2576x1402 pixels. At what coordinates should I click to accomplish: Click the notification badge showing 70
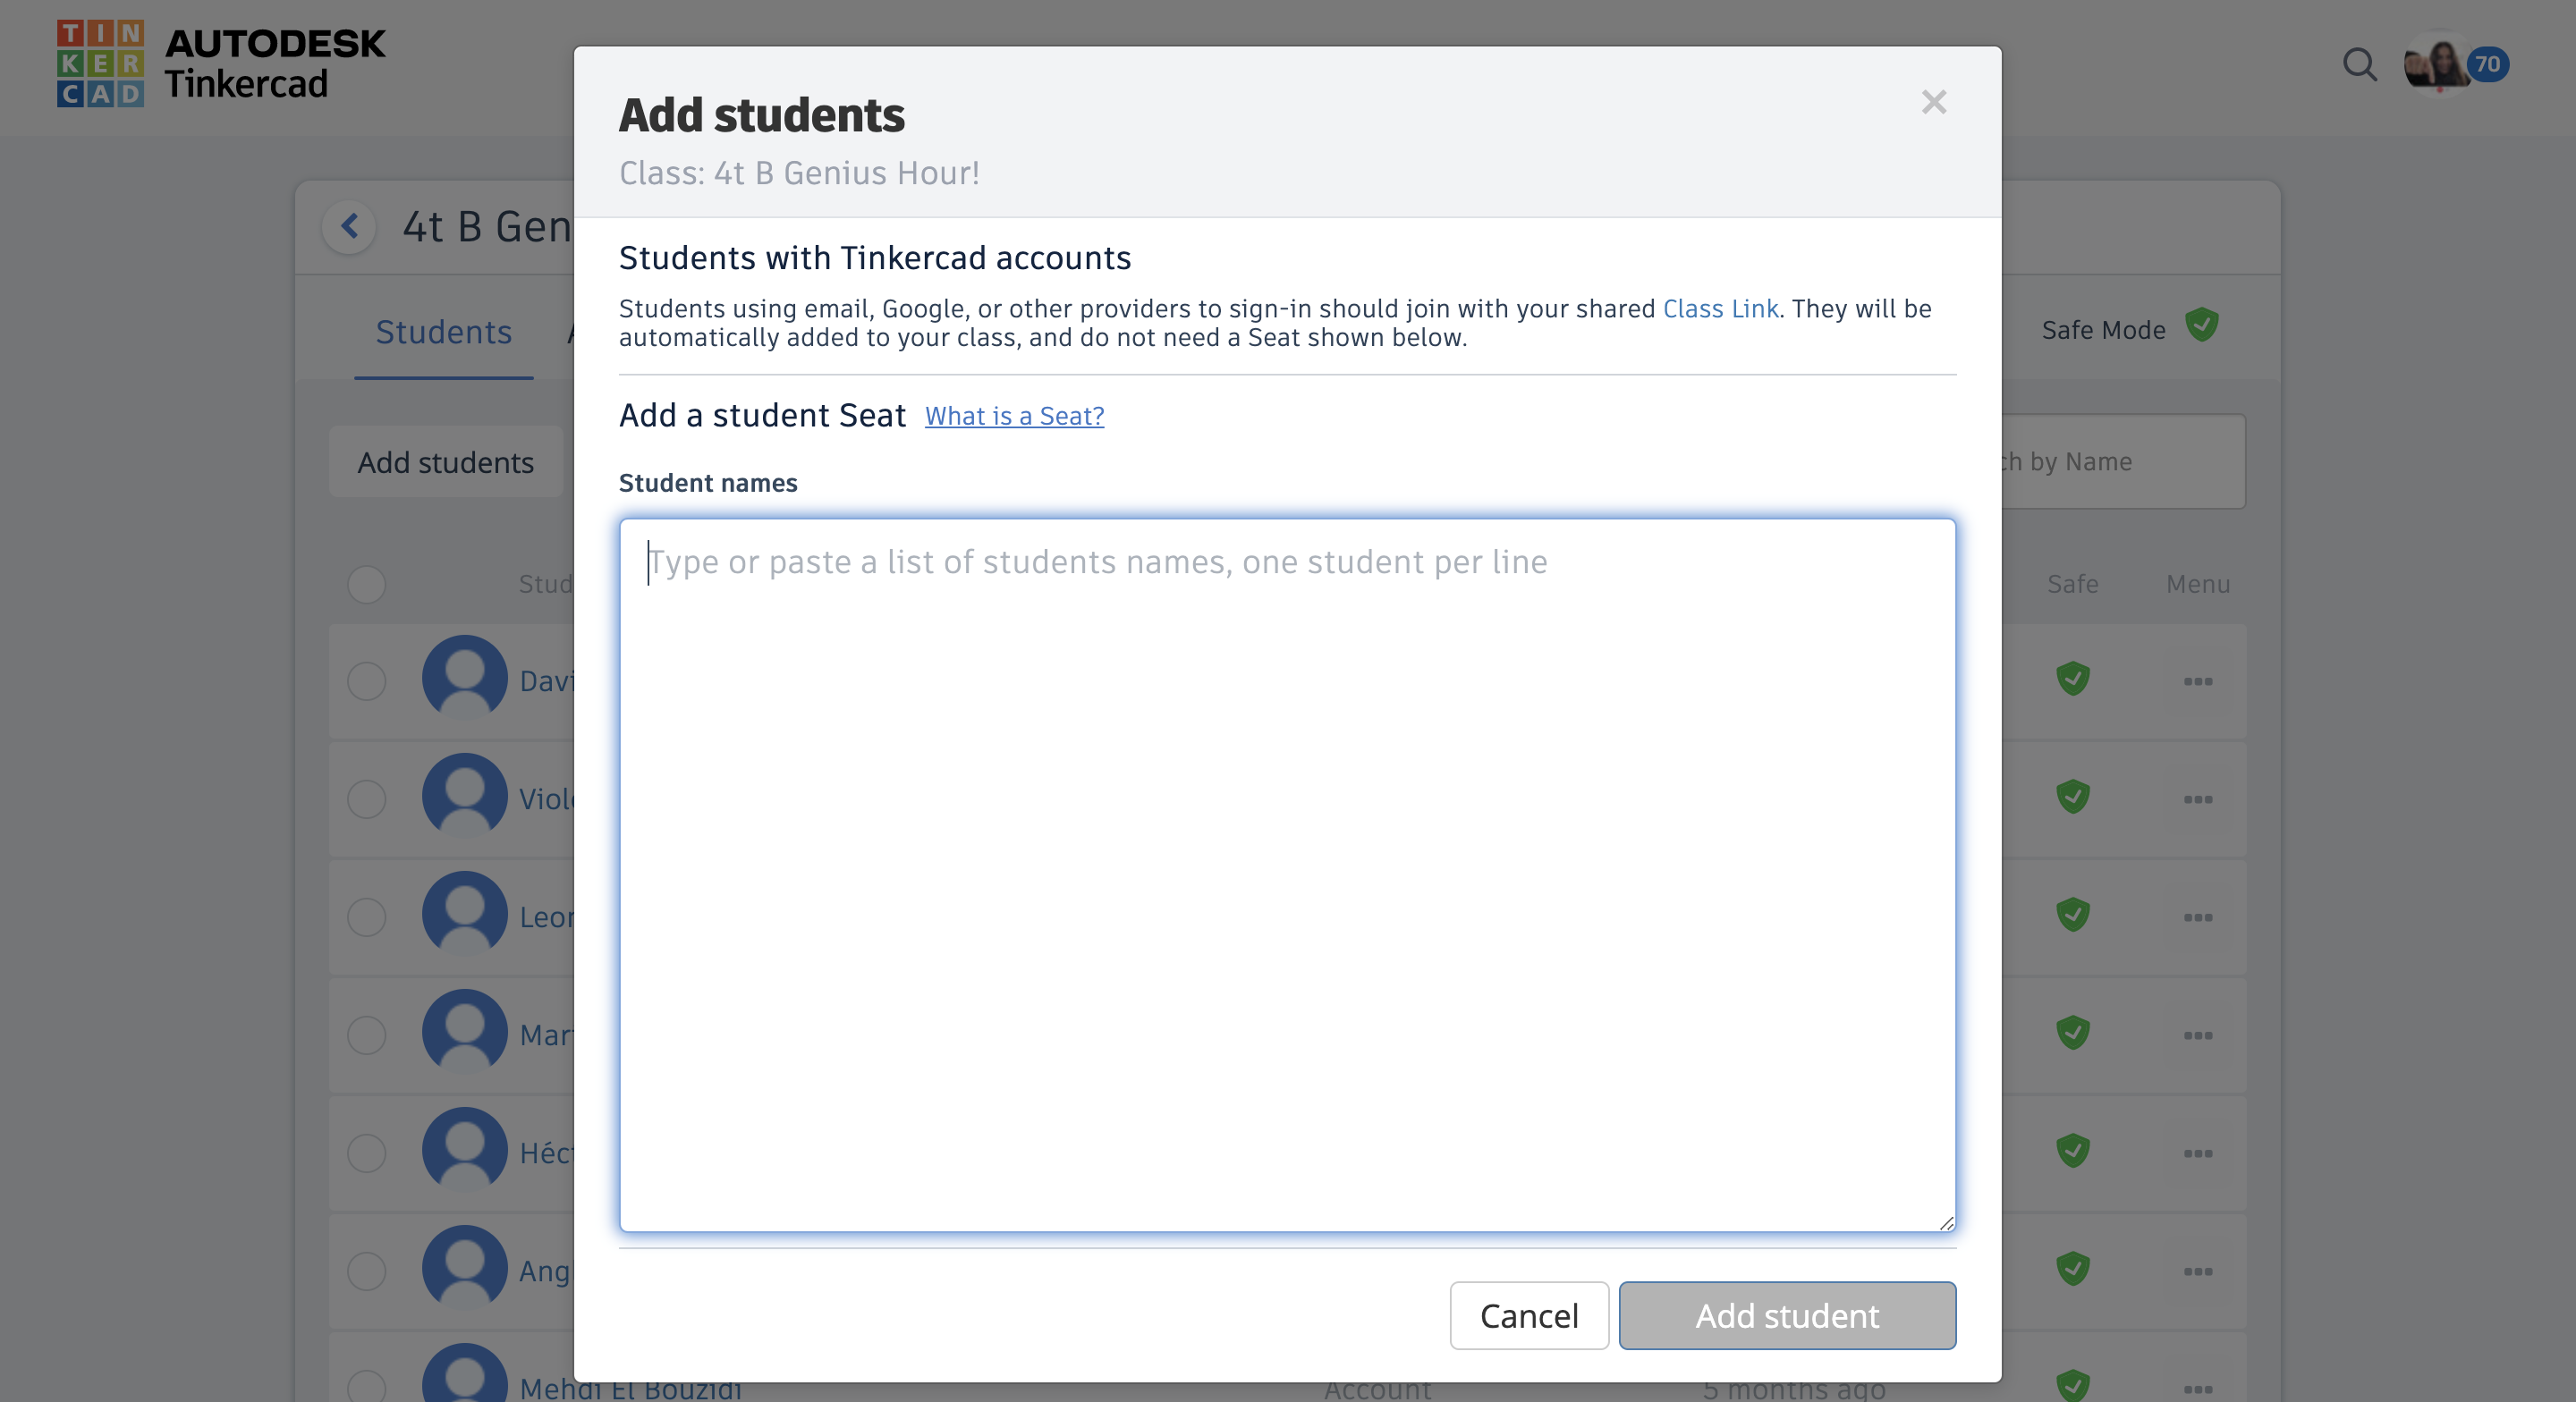(2487, 65)
